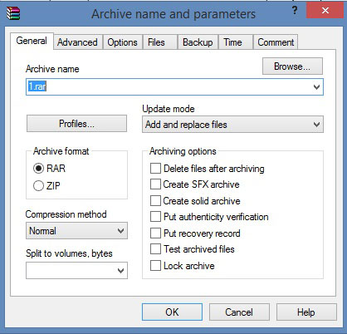Go to the Backup tab
Screen dimensions: 347x334
[x=198, y=42]
